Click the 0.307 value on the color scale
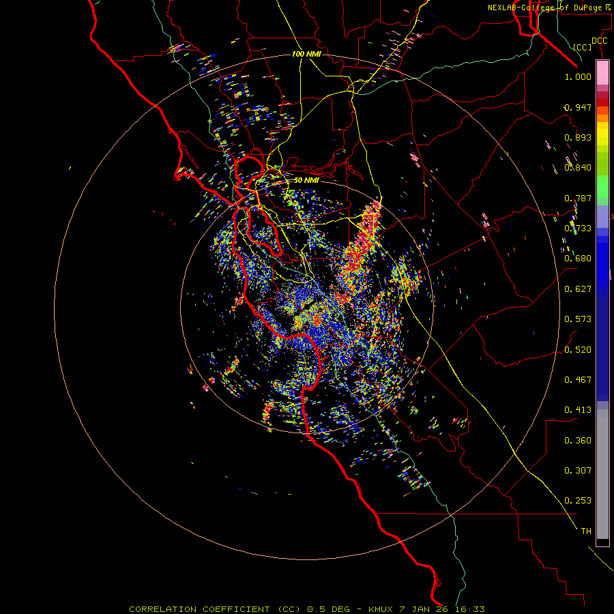The height and width of the screenshot is (614, 614). coord(578,471)
